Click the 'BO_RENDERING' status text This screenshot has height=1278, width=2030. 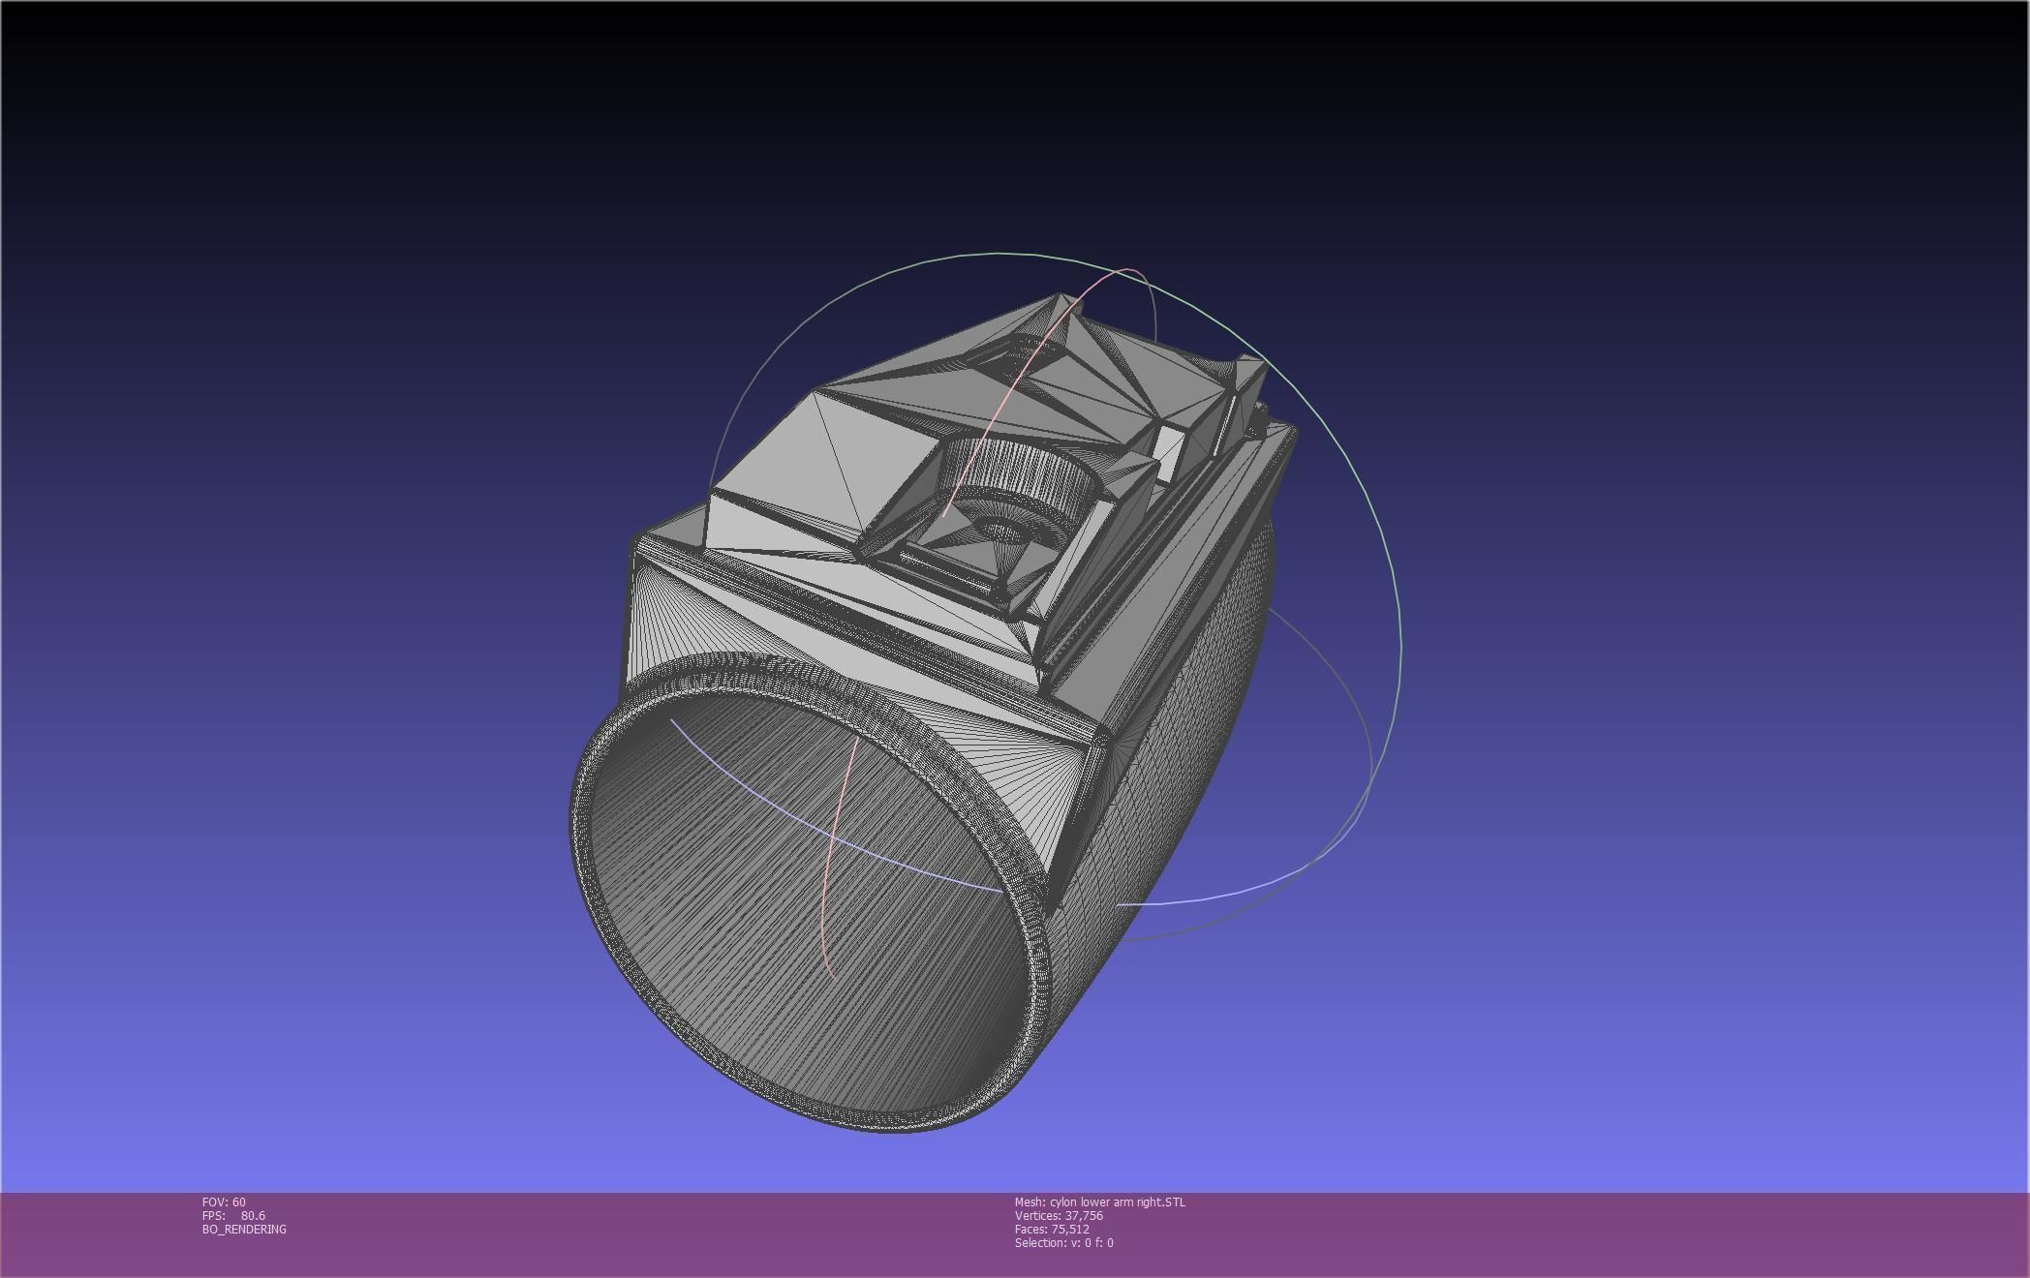pyautogui.click(x=244, y=1229)
